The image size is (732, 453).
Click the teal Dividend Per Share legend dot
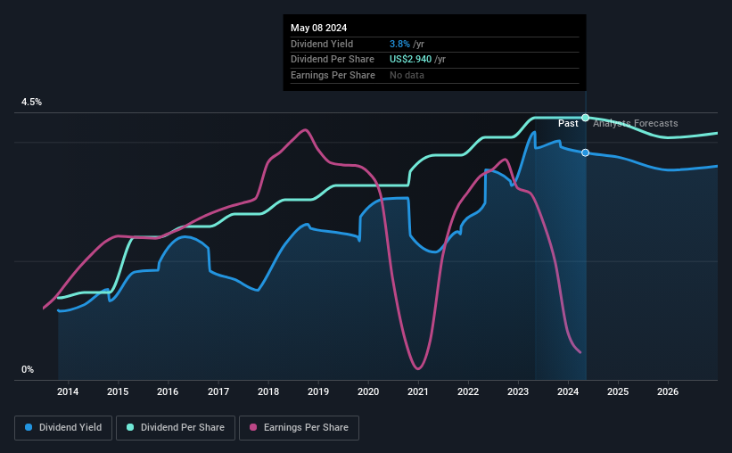(130, 427)
